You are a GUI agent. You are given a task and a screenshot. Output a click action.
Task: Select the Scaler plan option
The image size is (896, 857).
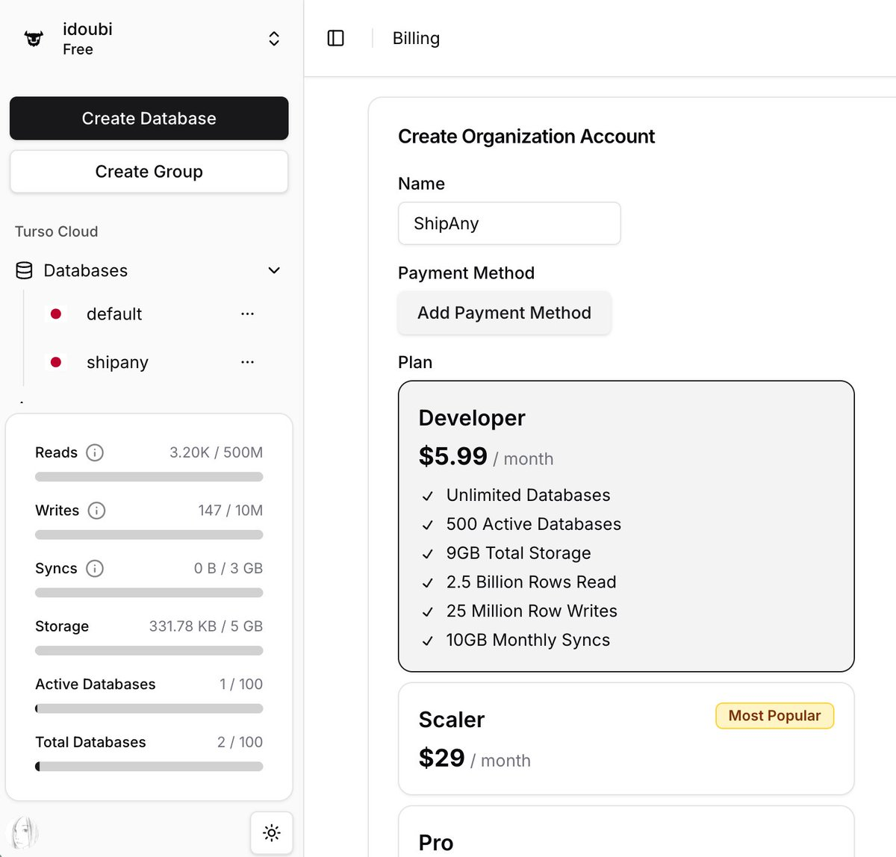point(626,738)
